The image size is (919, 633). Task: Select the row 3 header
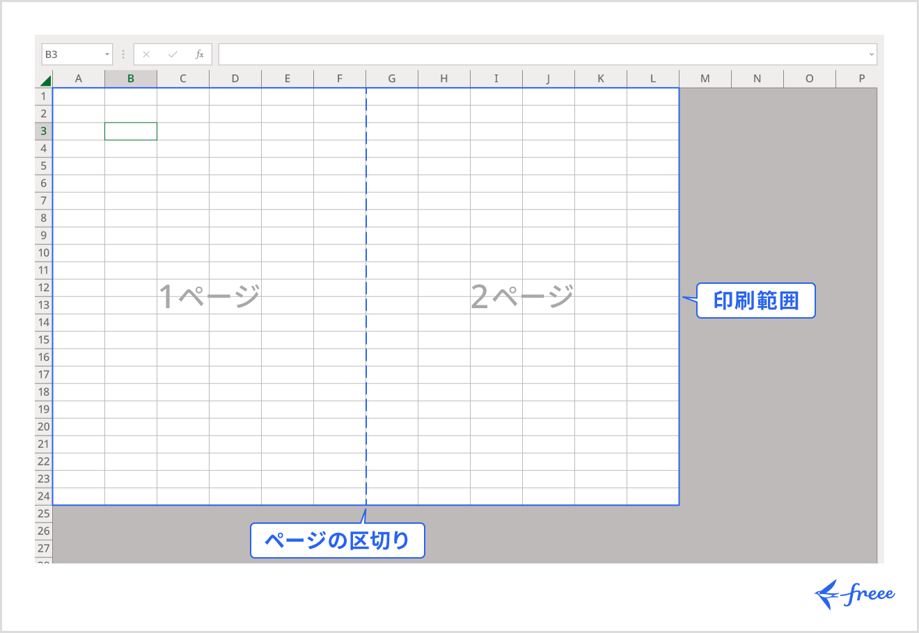click(42, 131)
